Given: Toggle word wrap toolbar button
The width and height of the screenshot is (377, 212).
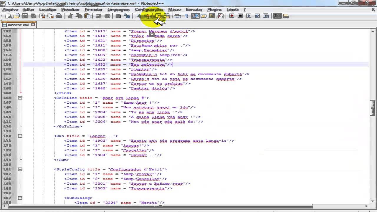Looking at the screenshot, I should click(178, 16).
